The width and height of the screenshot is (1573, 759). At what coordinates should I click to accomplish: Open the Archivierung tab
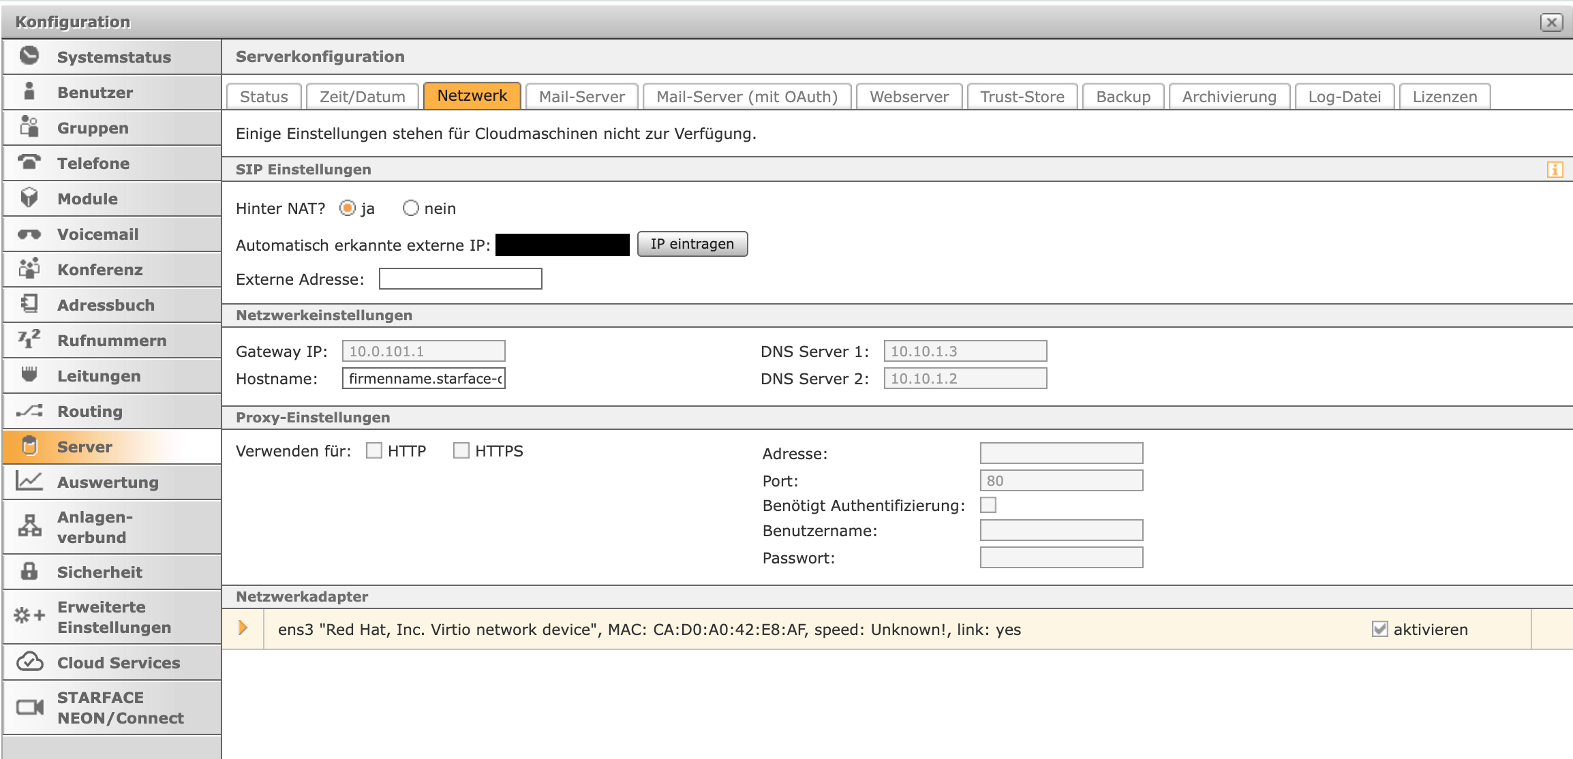1230,97
